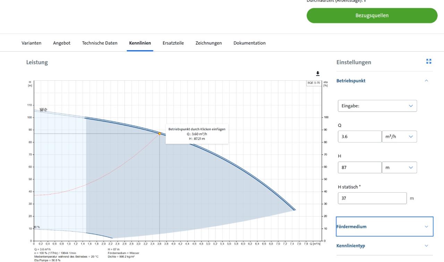
Task: Switch to the Varianten tab
Action: (31, 43)
